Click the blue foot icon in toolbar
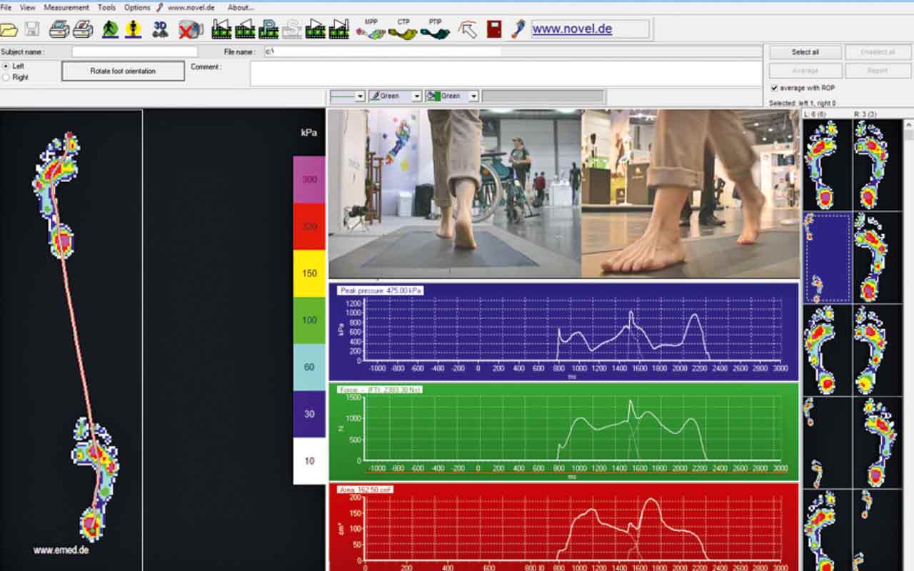The height and width of the screenshot is (571, 914). [x=518, y=29]
